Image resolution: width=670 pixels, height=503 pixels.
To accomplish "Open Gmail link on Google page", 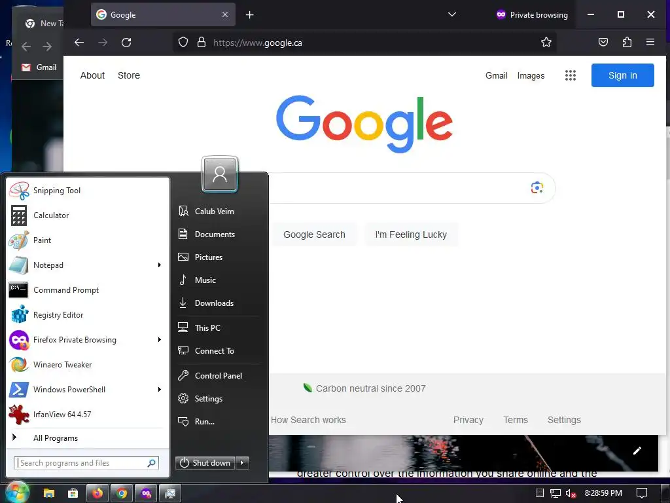I will (x=496, y=76).
